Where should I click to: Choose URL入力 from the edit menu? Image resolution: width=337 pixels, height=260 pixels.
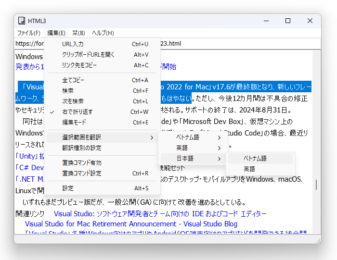(102, 44)
